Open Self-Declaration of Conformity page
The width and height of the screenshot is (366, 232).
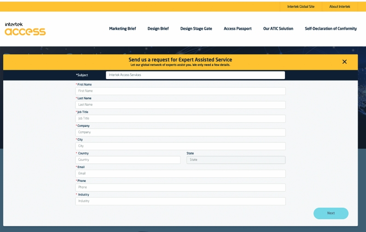(x=331, y=28)
